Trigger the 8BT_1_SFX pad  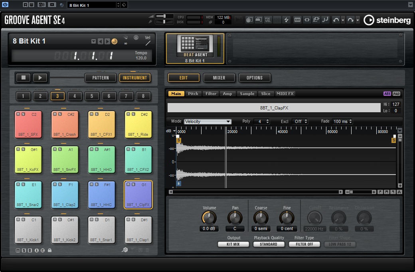tap(28, 125)
